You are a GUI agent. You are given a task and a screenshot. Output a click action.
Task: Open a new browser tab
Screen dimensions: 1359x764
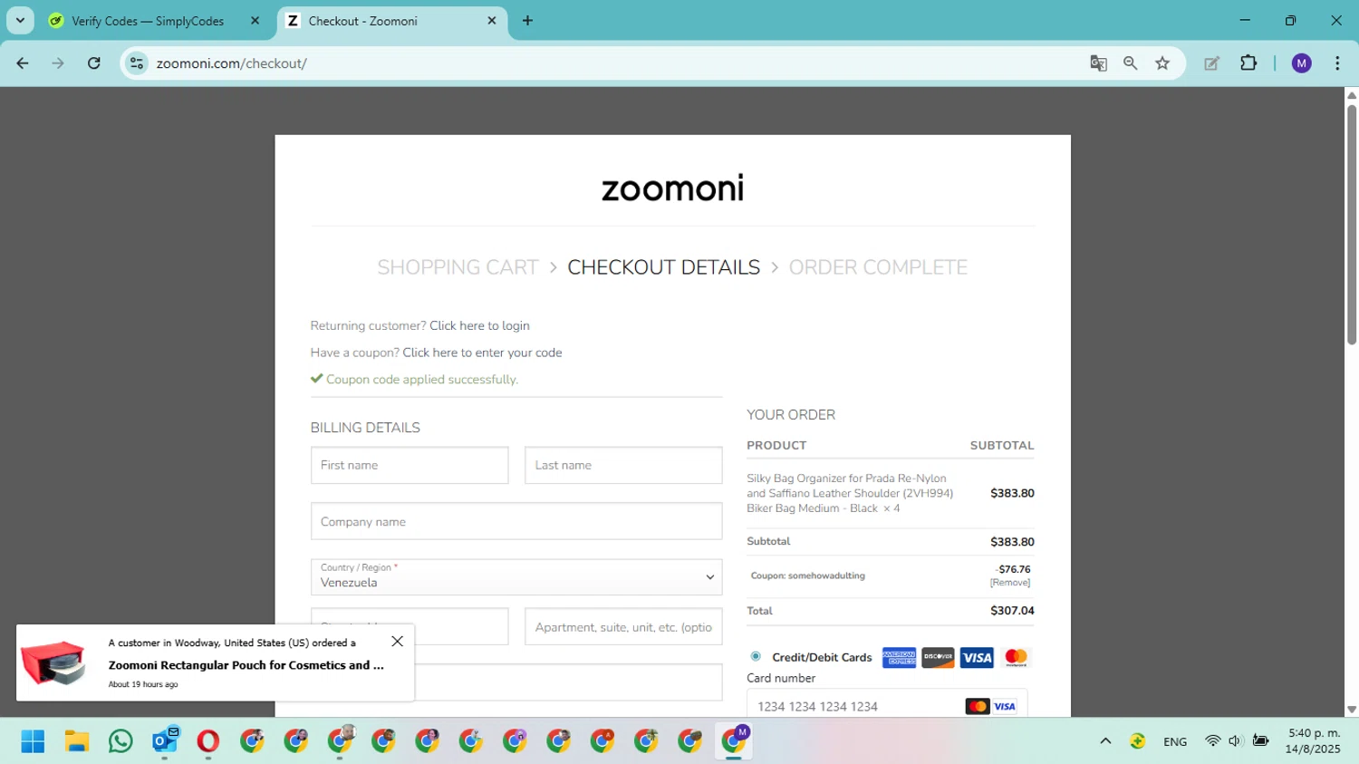[527, 21]
